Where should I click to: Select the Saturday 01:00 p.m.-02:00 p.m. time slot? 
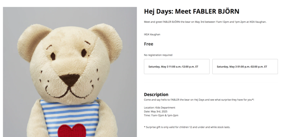click(245, 67)
